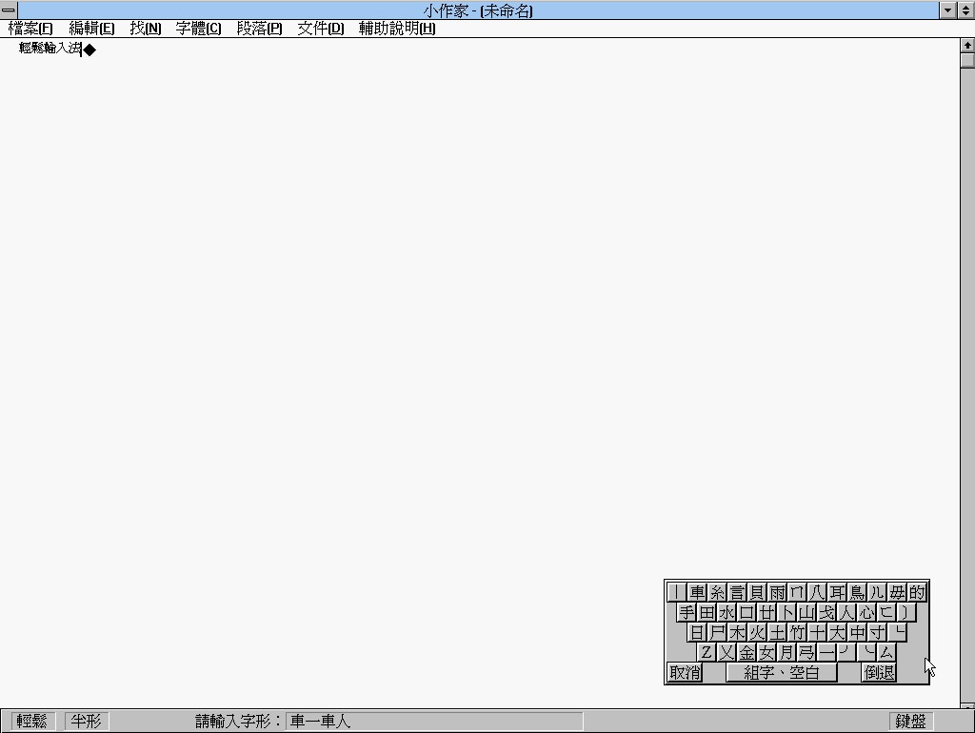Click the 取消 cancel button
This screenshot has width=975, height=733.
(x=685, y=672)
